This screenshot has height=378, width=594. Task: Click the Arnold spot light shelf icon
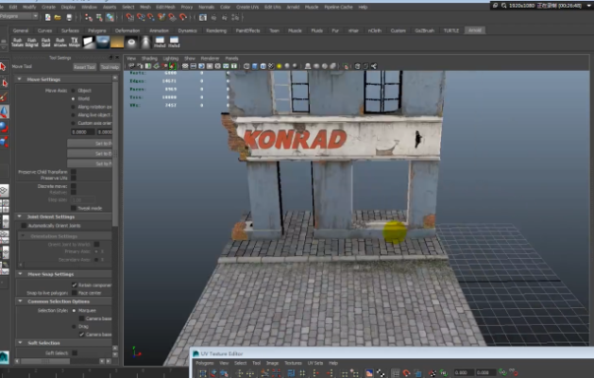pos(145,43)
